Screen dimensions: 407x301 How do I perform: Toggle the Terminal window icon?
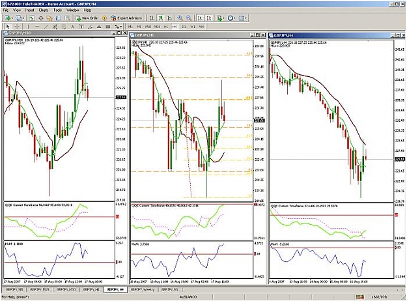pos(59,18)
